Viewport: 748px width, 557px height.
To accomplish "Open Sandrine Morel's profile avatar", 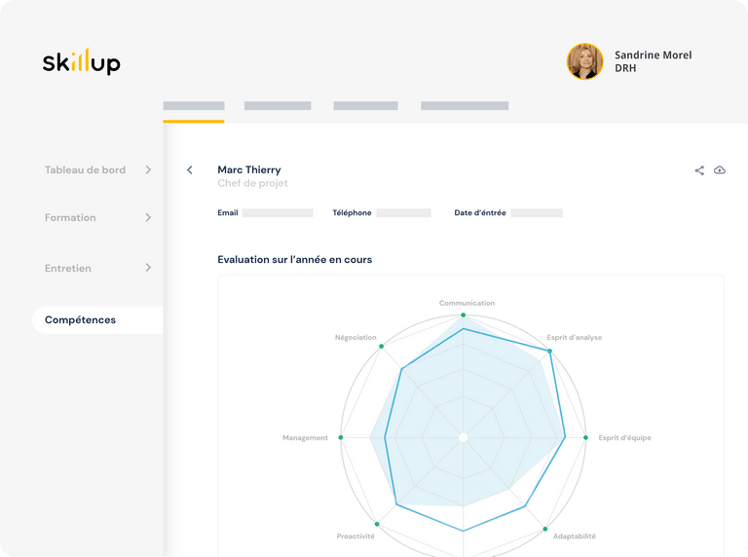I will point(584,61).
